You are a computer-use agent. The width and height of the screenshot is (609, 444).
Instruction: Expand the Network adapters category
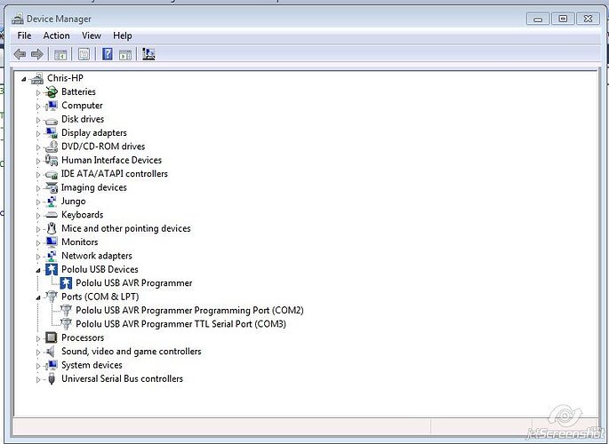38,256
